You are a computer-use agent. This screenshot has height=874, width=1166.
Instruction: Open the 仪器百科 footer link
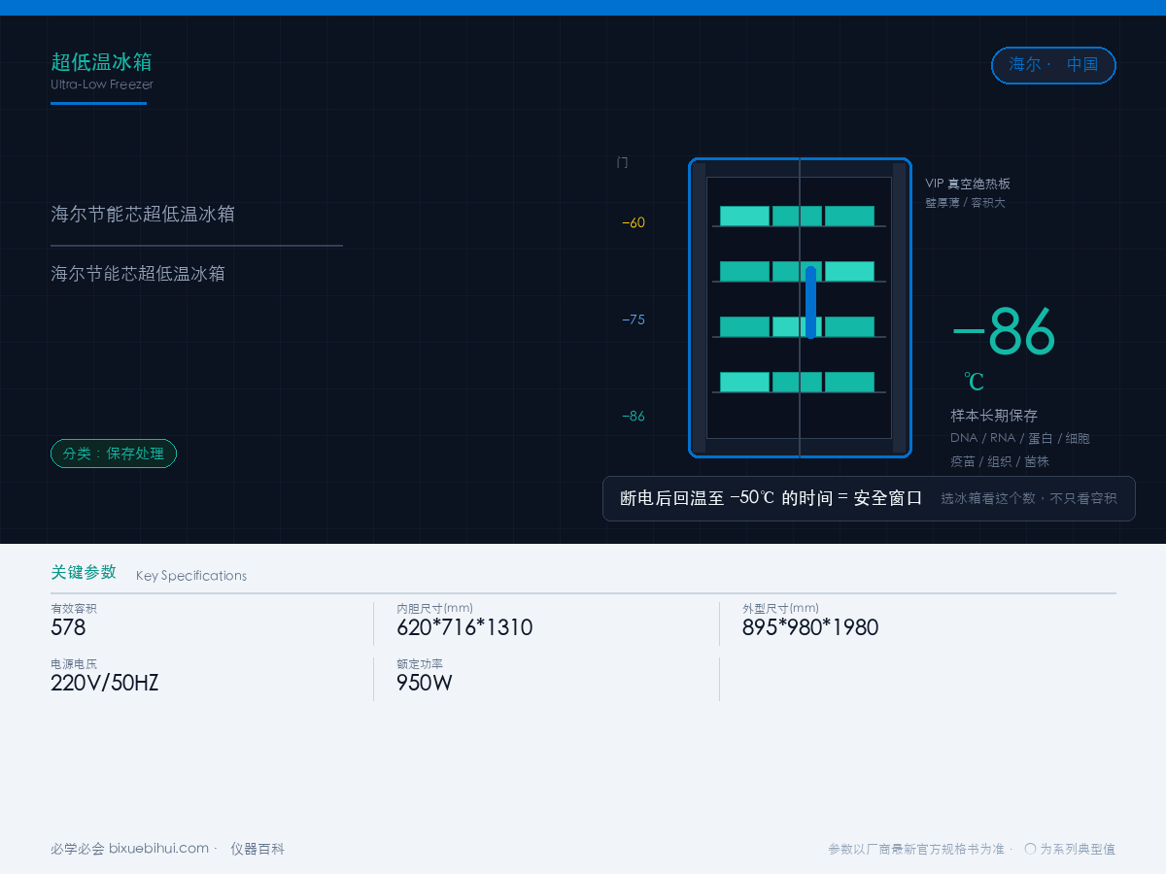point(257,849)
